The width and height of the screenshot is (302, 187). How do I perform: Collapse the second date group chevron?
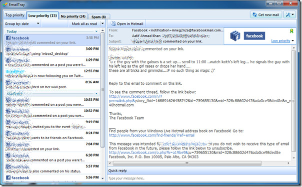[96, 93]
